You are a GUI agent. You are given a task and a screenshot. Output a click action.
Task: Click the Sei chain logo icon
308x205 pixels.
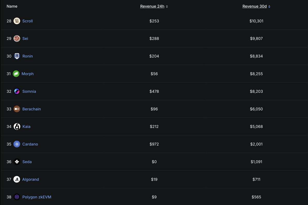click(x=17, y=38)
